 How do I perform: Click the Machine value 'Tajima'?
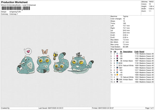click(126, 16)
